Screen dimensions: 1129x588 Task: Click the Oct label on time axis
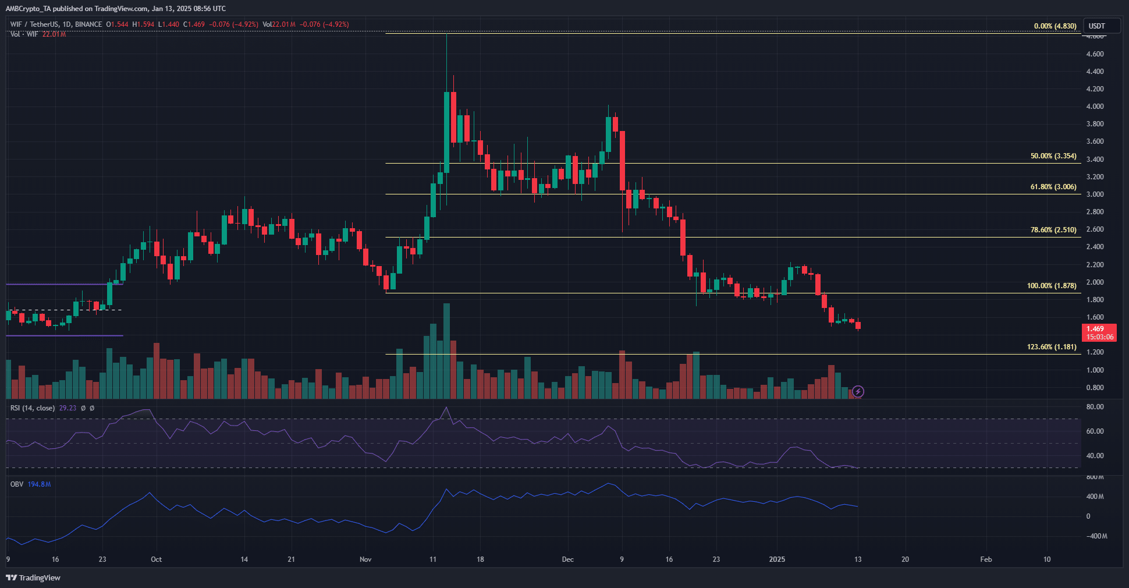tap(156, 559)
